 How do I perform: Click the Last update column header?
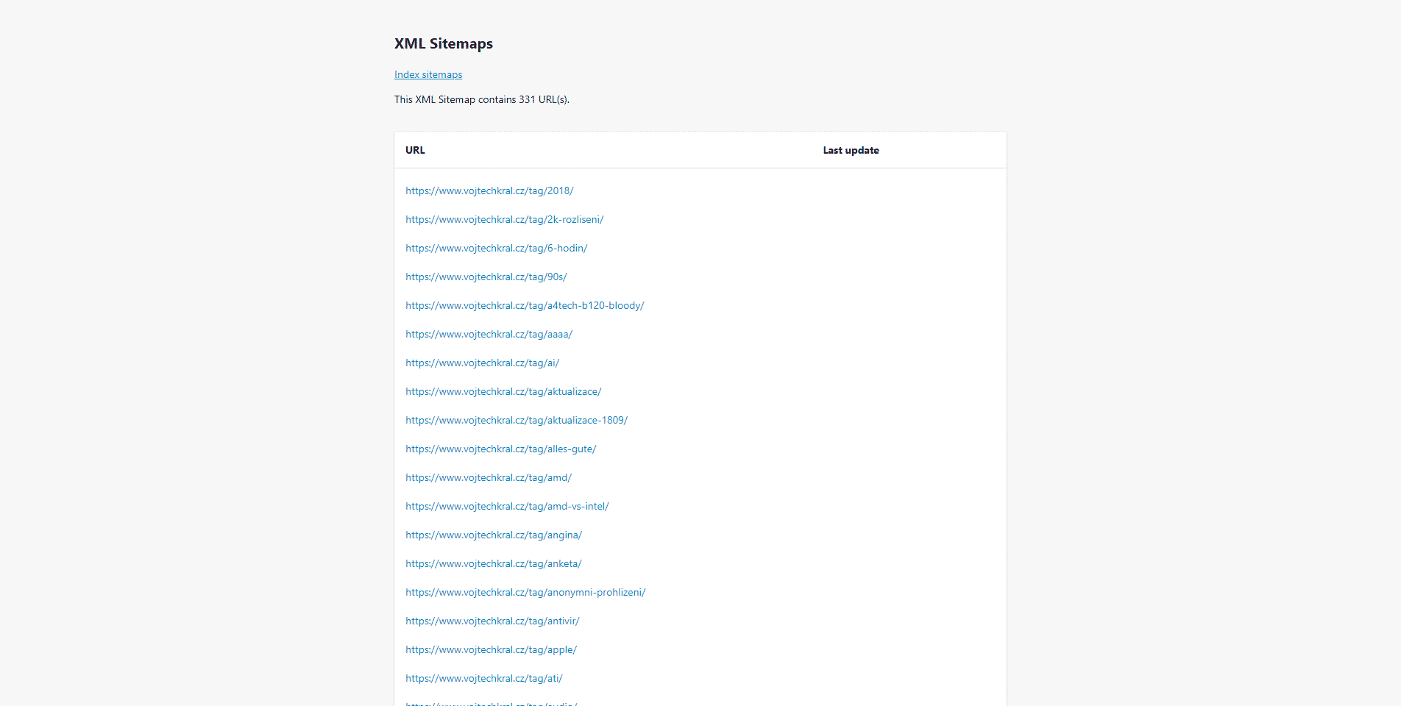pyautogui.click(x=851, y=151)
